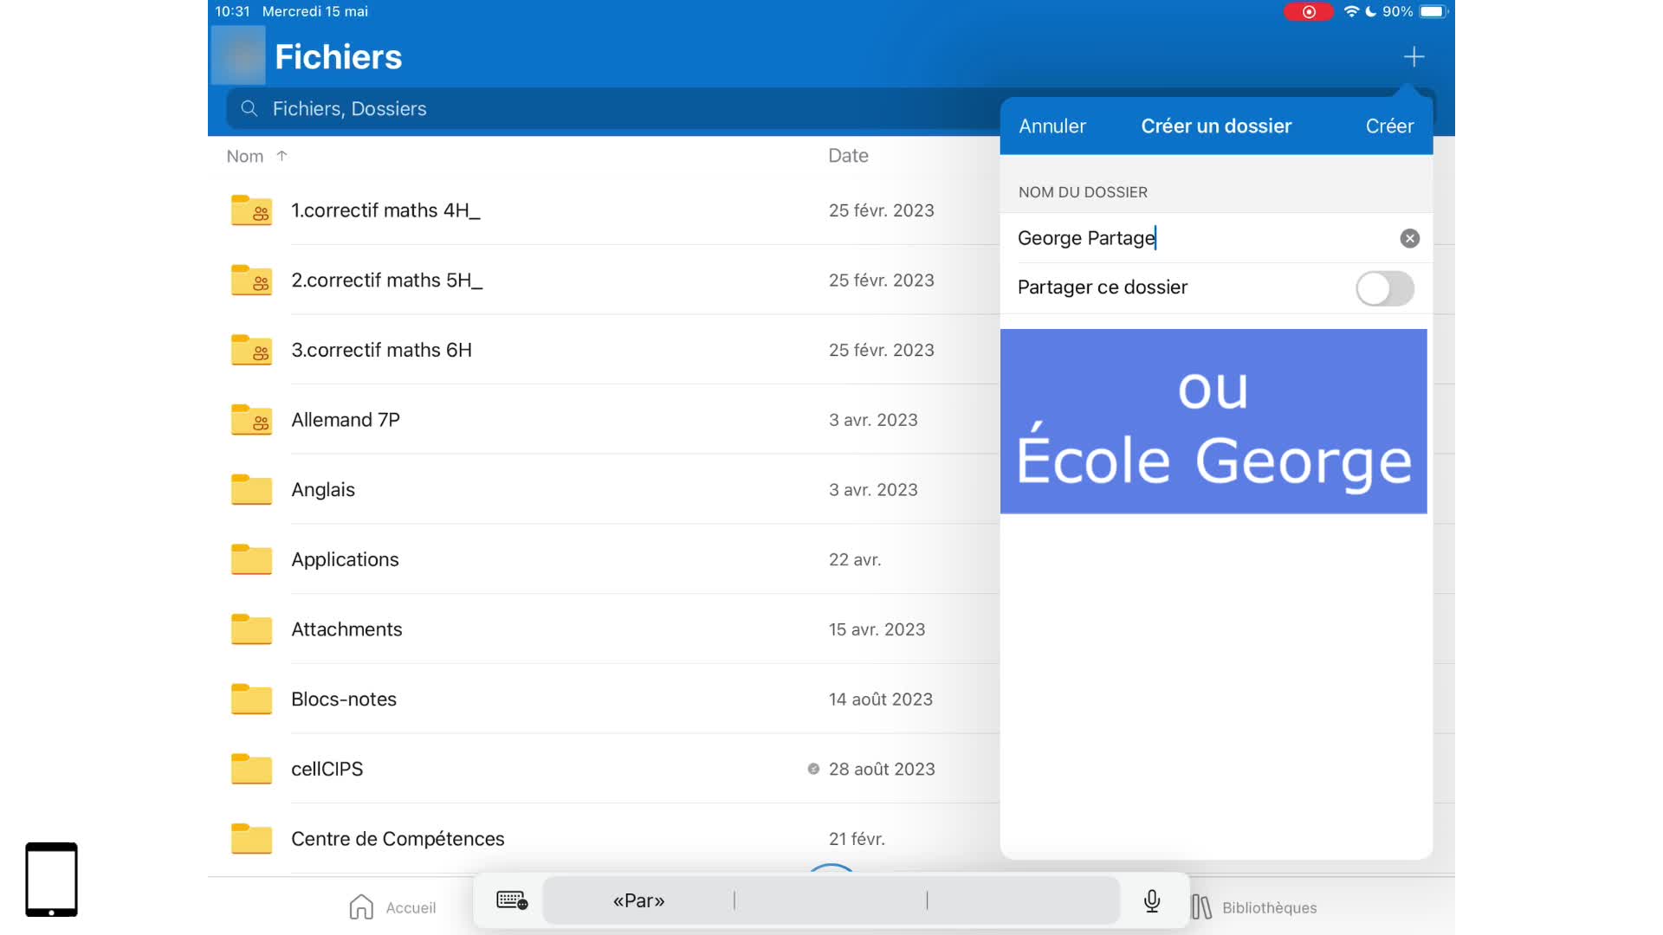This screenshot has height=935, width=1663.
Task: Click the search magnifier icon
Action: coord(249,109)
